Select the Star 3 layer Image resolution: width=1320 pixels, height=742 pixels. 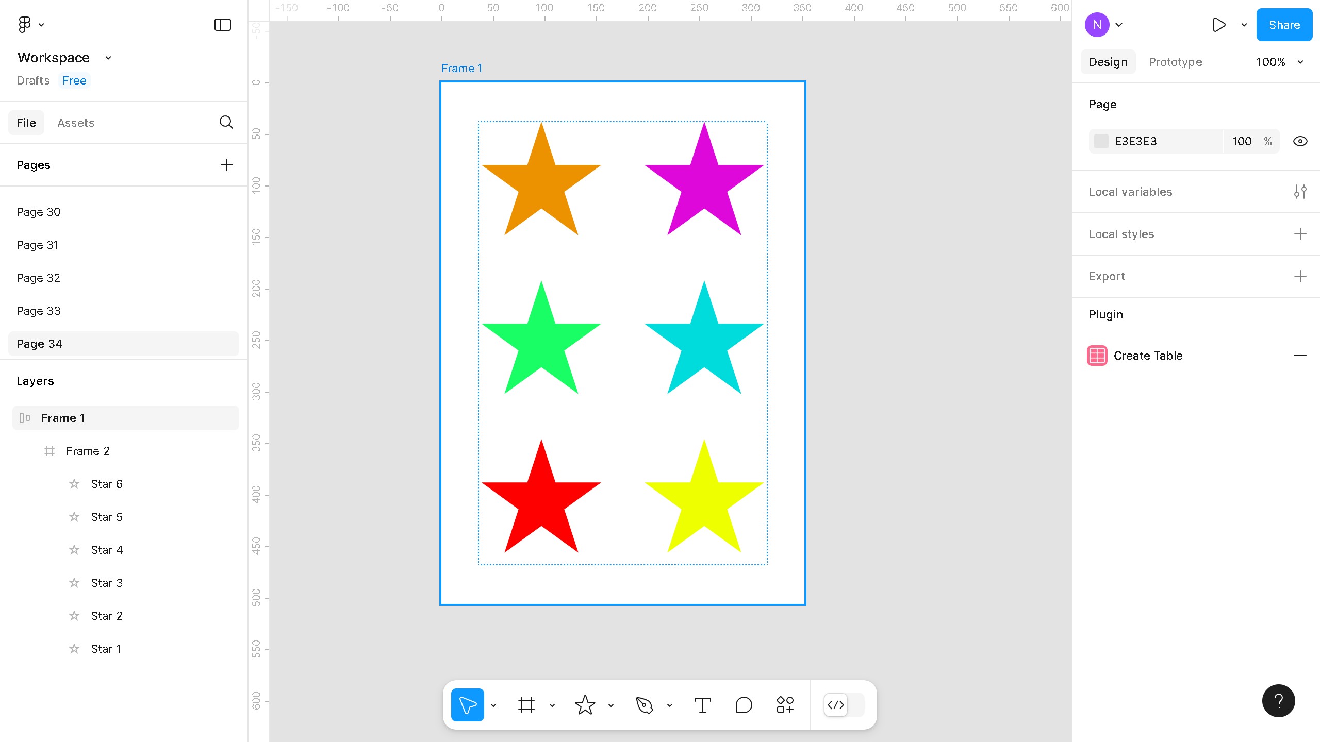pyautogui.click(x=107, y=582)
